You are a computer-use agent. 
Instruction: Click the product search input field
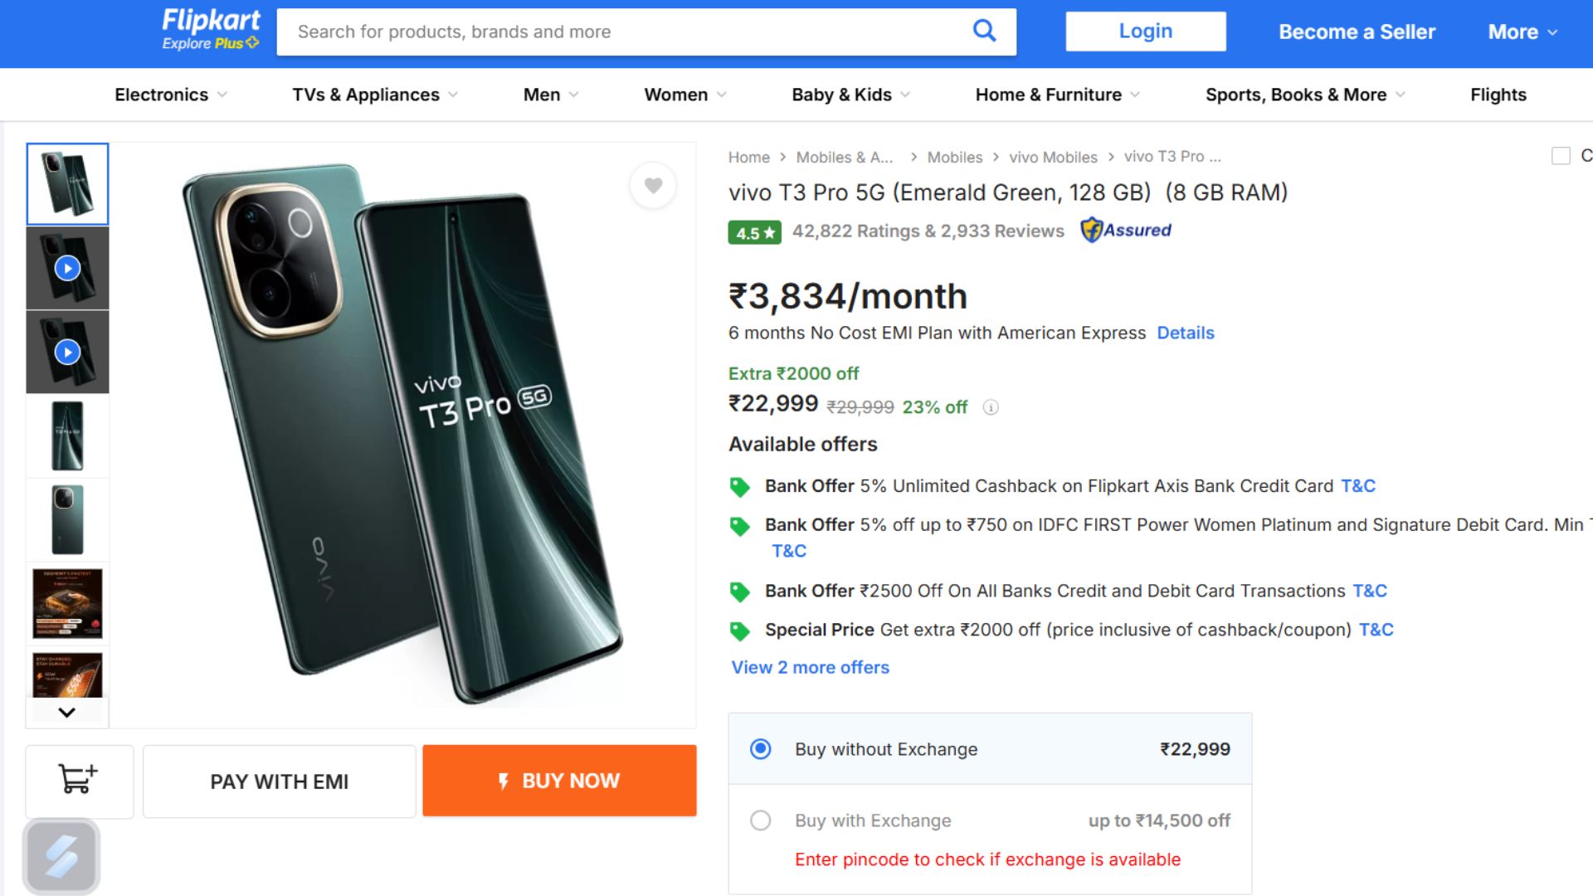622,32
